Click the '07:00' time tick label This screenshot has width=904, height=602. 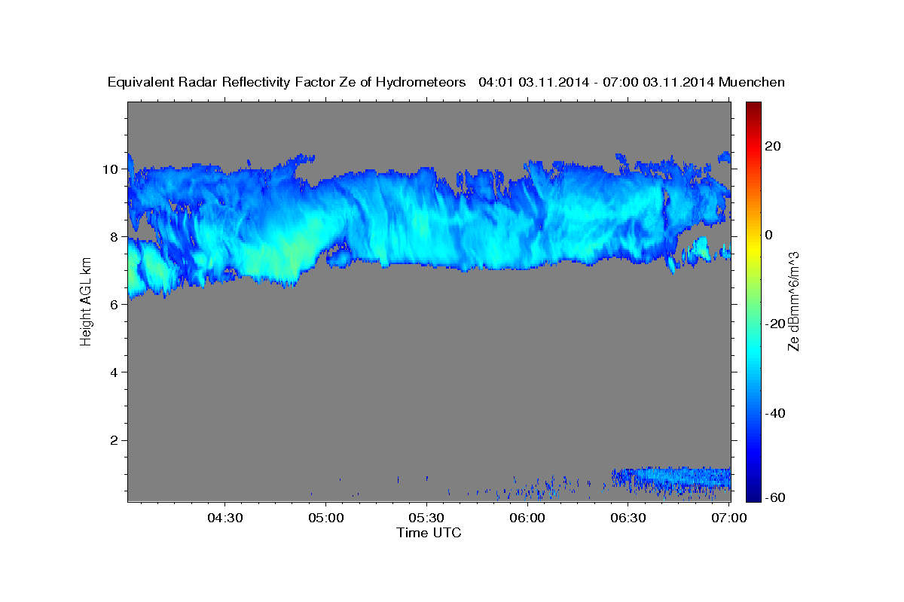pos(729,518)
